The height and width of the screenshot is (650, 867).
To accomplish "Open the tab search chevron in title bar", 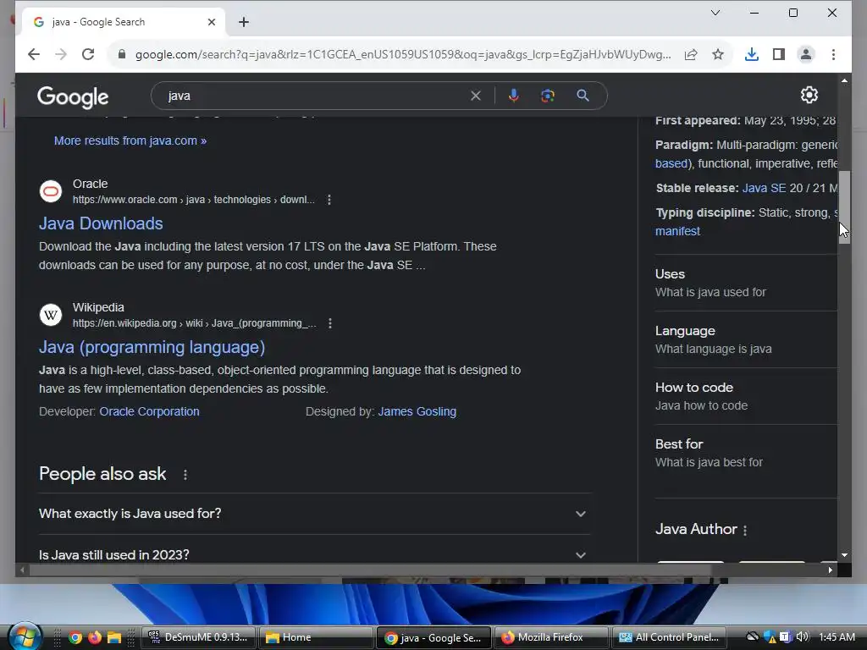I will (x=715, y=13).
